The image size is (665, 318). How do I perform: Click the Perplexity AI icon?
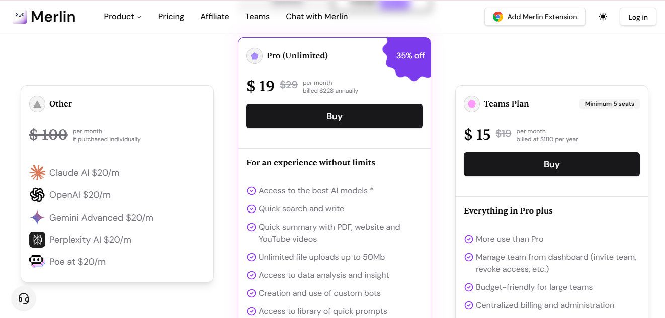coord(37,240)
